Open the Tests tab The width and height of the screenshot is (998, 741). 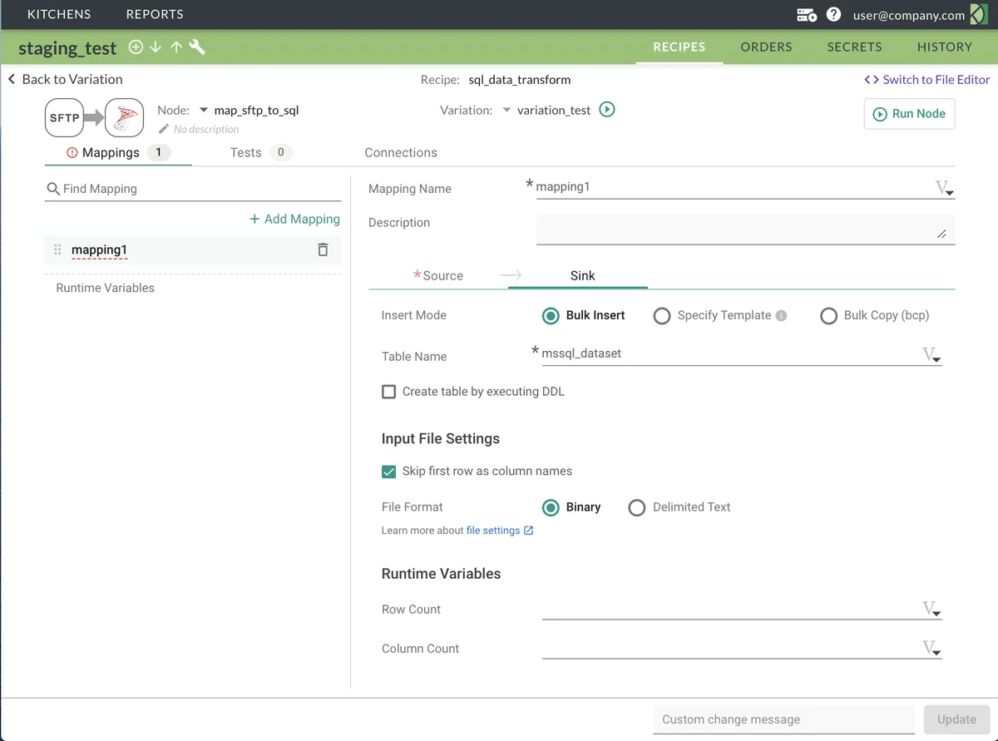246,152
